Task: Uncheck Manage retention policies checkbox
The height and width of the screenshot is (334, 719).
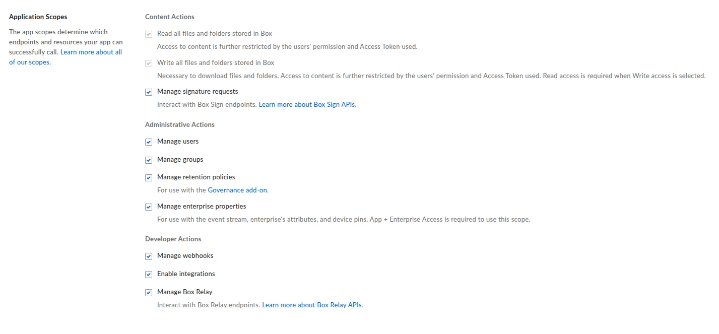Action: (x=149, y=178)
